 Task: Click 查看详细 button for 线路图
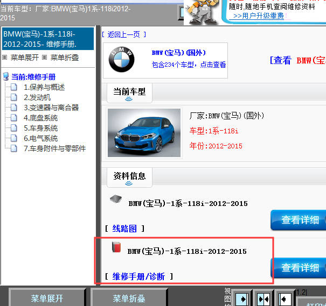299,220
